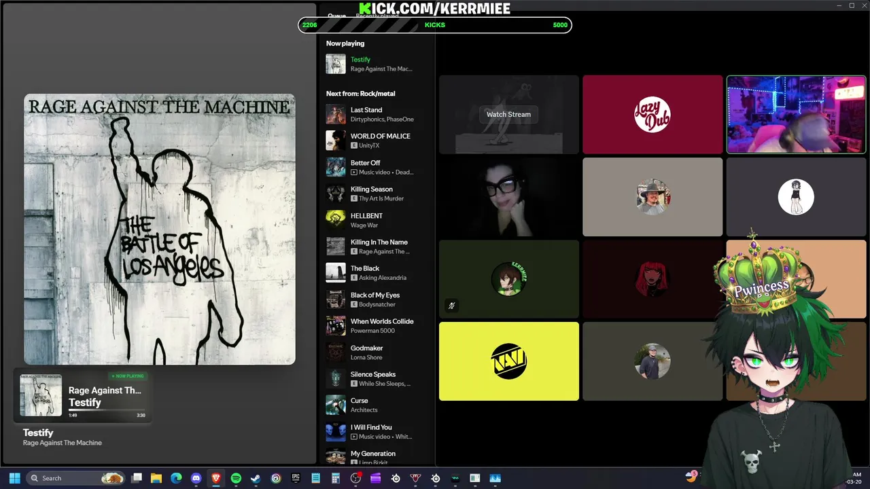
Task: Seek using the Testify progress bar in widget
Action: (x=107, y=410)
